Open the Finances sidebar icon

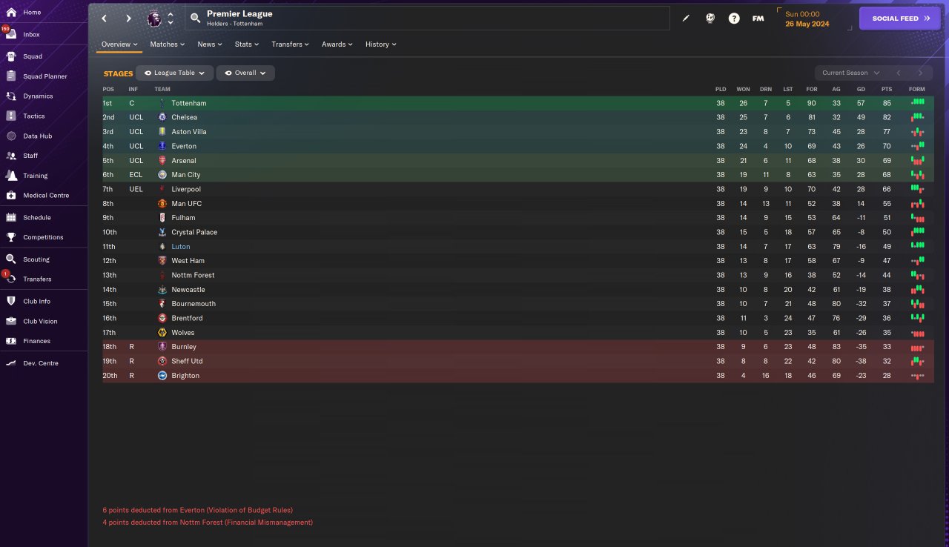pos(11,341)
